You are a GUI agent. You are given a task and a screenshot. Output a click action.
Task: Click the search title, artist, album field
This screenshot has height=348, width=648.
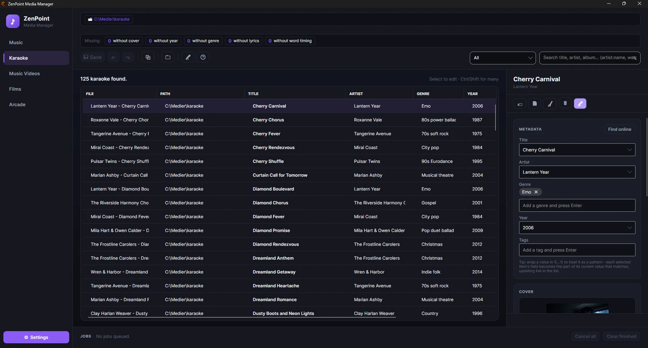click(590, 58)
